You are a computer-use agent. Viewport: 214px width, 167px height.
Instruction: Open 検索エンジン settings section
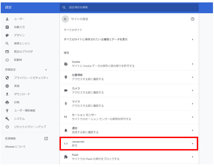click(x=22, y=43)
